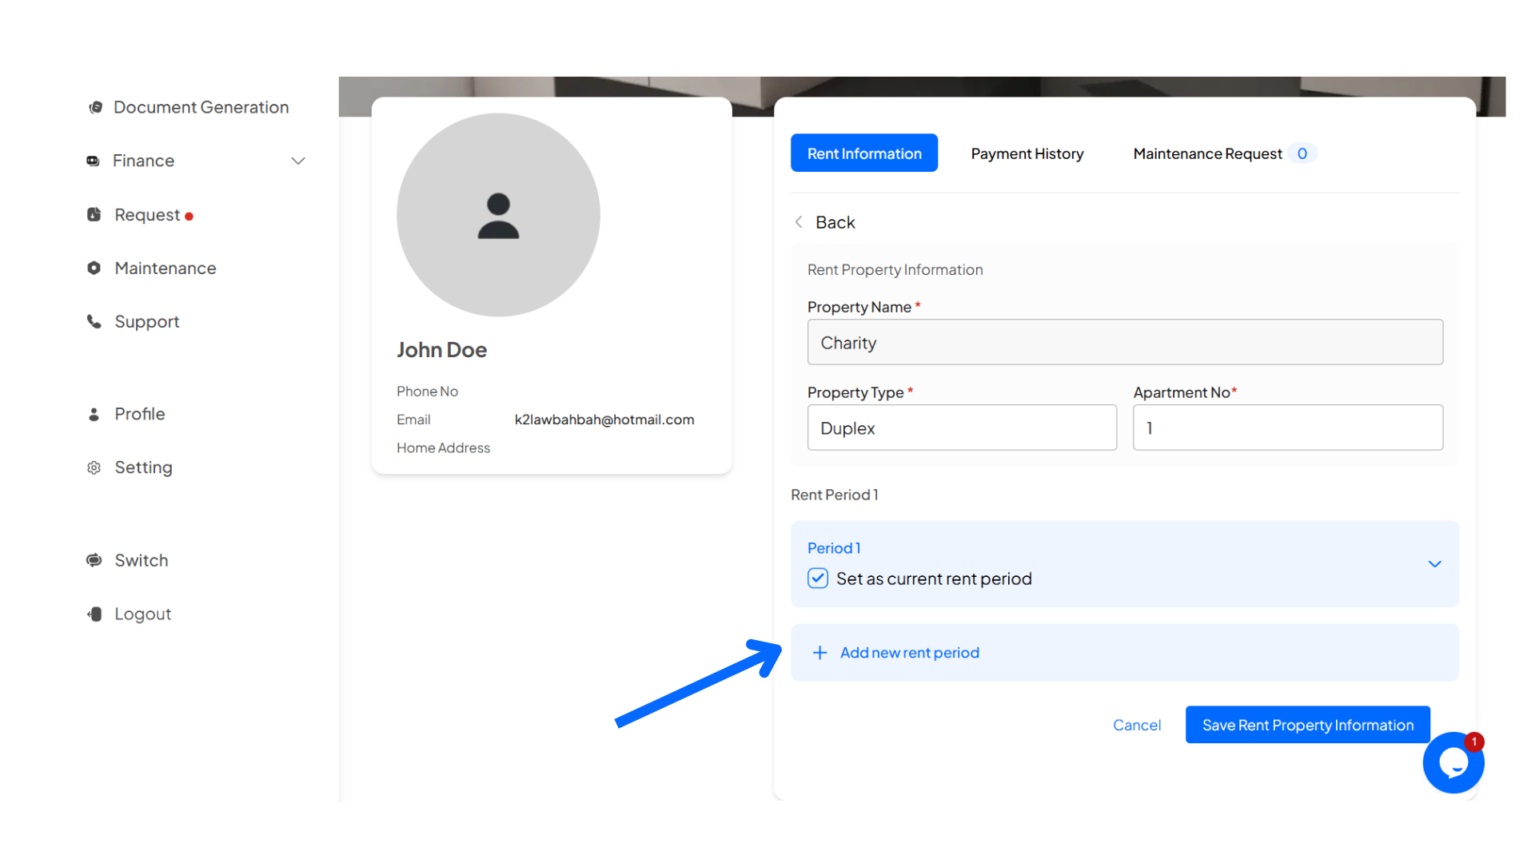
Task: Click the Home Address label
Action: [443, 448]
